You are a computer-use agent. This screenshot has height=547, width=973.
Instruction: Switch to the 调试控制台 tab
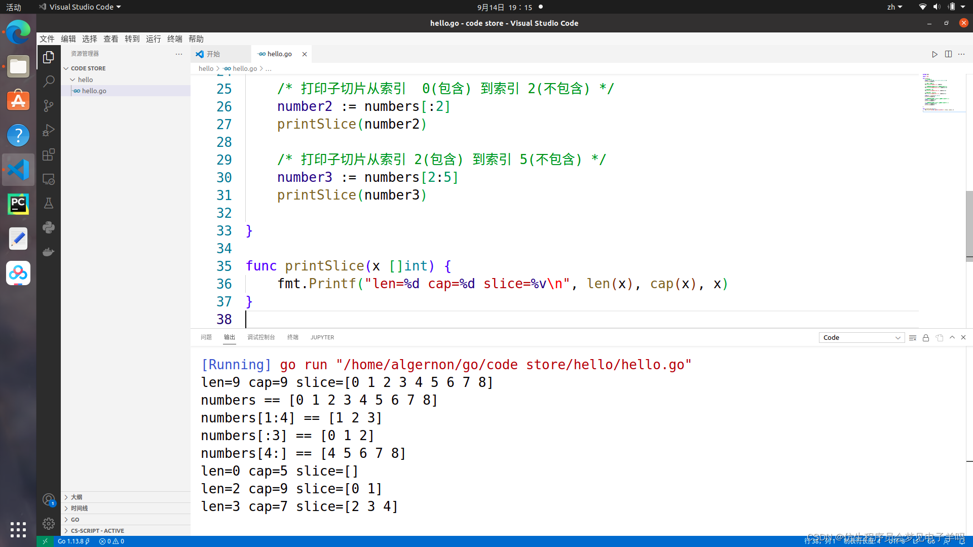[261, 337]
